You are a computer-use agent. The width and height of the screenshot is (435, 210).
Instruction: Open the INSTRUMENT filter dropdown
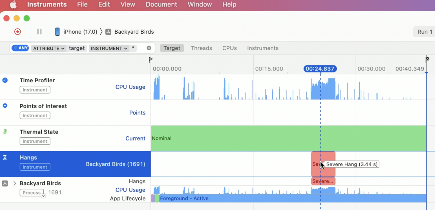109,48
